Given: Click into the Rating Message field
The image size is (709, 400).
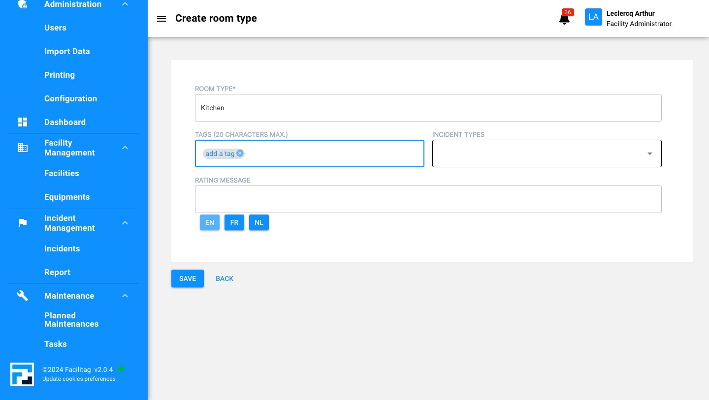Looking at the screenshot, I should 428,199.
